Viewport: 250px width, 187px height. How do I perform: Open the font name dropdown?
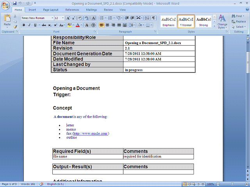[x=52, y=18]
